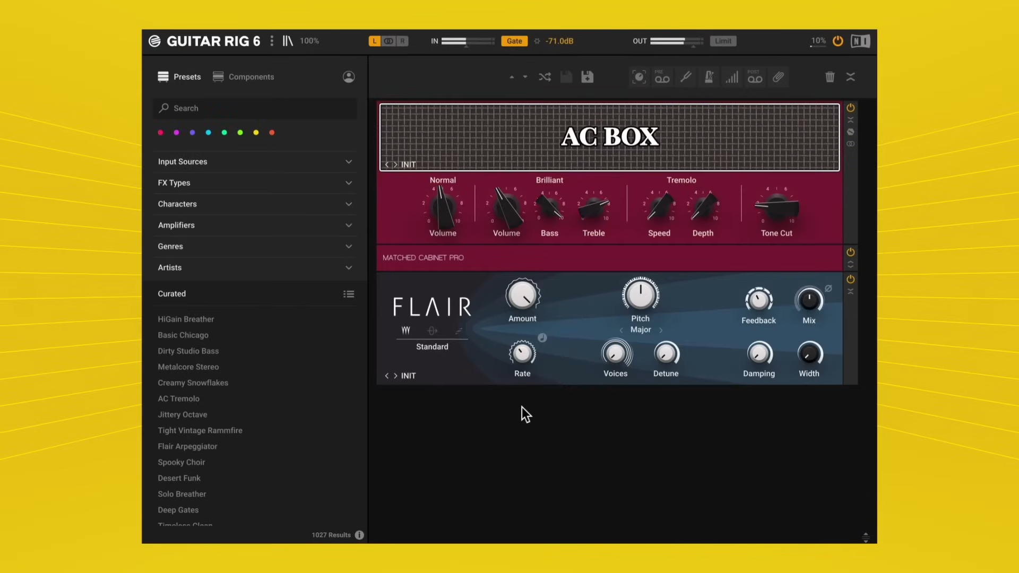Toggle the global Guitar Rig power button
The height and width of the screenshot is (573, 1019).
[x=838, y=41]
